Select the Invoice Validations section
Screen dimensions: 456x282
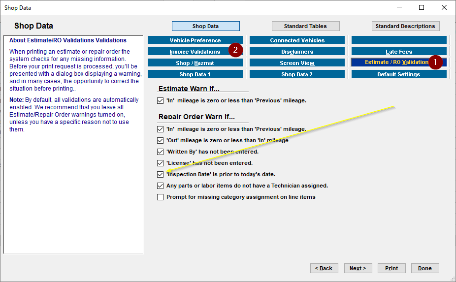pyautogui.click(x=195, y=52)
